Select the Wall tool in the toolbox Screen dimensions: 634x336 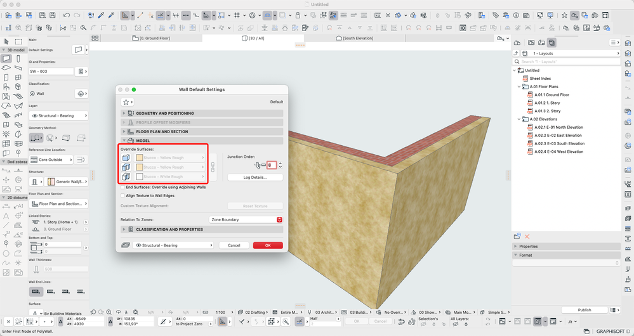6,58
